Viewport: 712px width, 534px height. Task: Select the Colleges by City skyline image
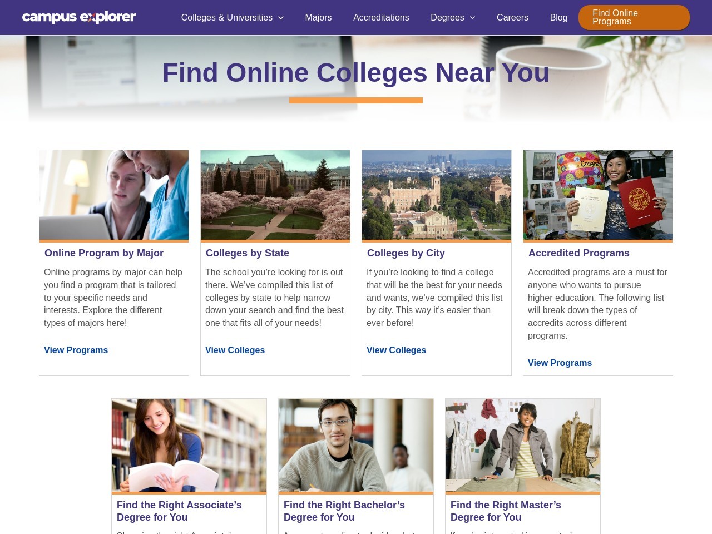click(x=437, y=195)
